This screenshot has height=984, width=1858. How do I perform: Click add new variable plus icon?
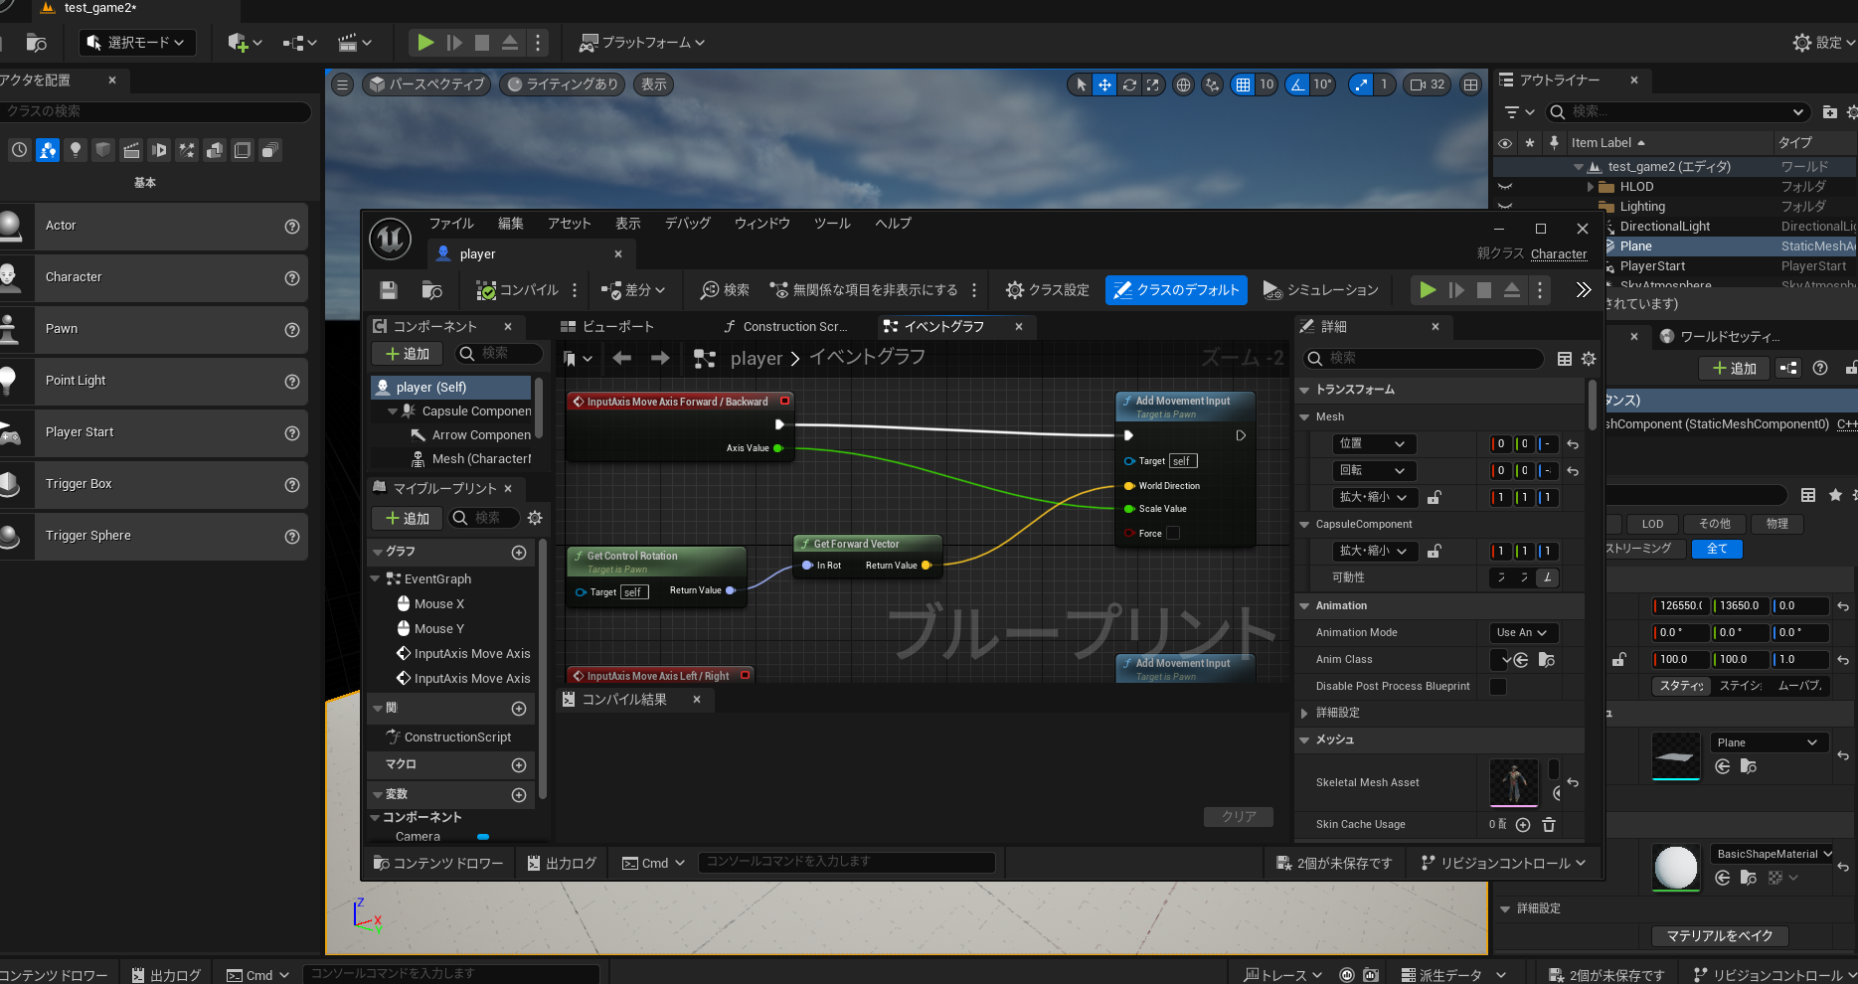pos(519,795)
